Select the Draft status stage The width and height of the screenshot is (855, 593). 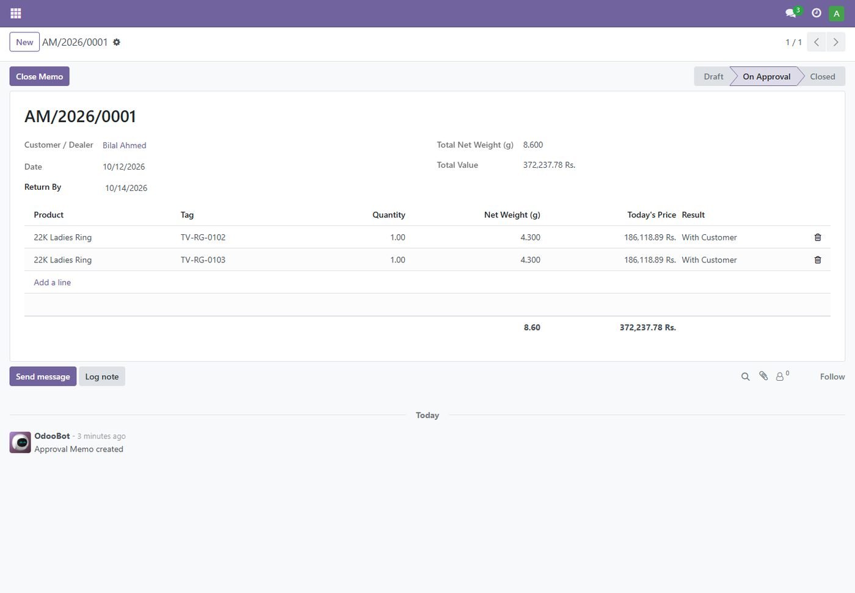713,76
